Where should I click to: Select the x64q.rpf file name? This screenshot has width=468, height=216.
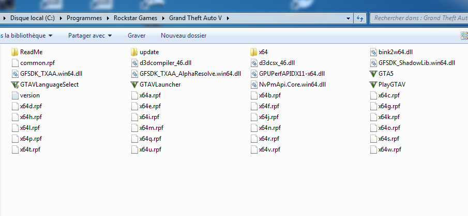(150, 139)
